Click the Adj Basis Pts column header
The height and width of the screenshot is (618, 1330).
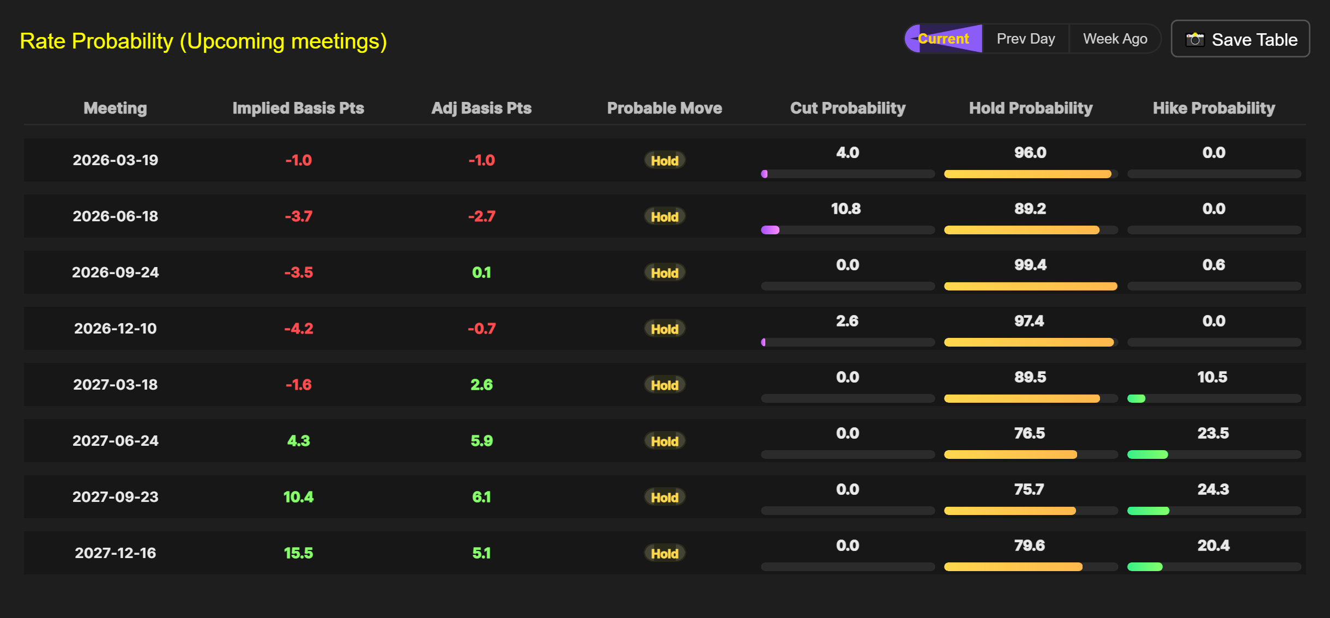pyautogui.click(x=481, y=108)
